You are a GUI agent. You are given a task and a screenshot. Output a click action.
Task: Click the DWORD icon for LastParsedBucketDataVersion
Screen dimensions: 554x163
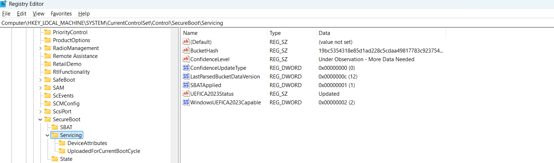186,77
